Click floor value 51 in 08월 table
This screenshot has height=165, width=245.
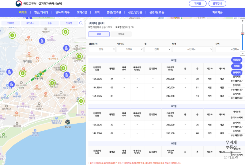click(197, 87)
